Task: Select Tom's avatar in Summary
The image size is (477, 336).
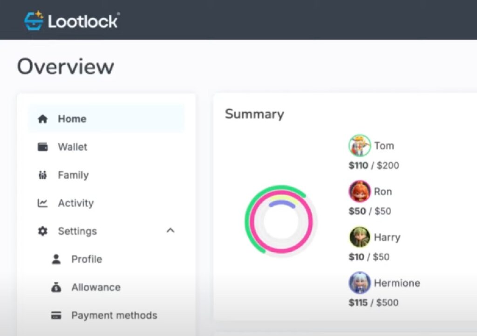Action: click(359, 146)
